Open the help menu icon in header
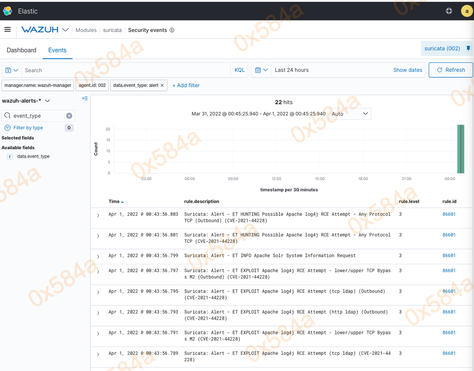This screenshot has width=474, height=371. click(x=449, y=11)
